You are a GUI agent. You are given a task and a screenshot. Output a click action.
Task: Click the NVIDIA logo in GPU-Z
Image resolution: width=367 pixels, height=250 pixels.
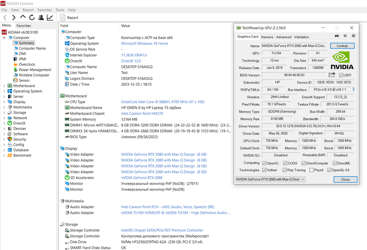click(342, 61)
